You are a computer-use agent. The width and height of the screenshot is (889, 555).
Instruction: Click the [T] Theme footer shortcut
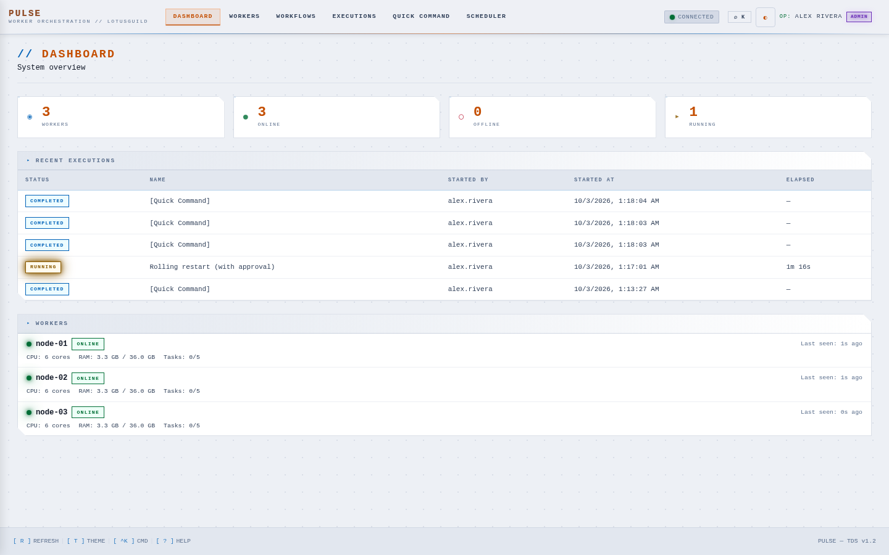[86, 541]
